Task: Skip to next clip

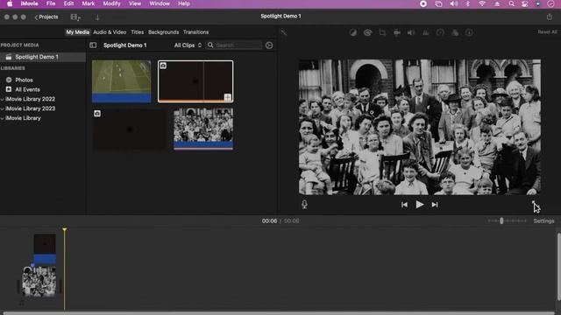Action: pos(435,205)
